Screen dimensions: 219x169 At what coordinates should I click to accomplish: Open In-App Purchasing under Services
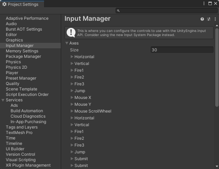(x=28, y=122)
